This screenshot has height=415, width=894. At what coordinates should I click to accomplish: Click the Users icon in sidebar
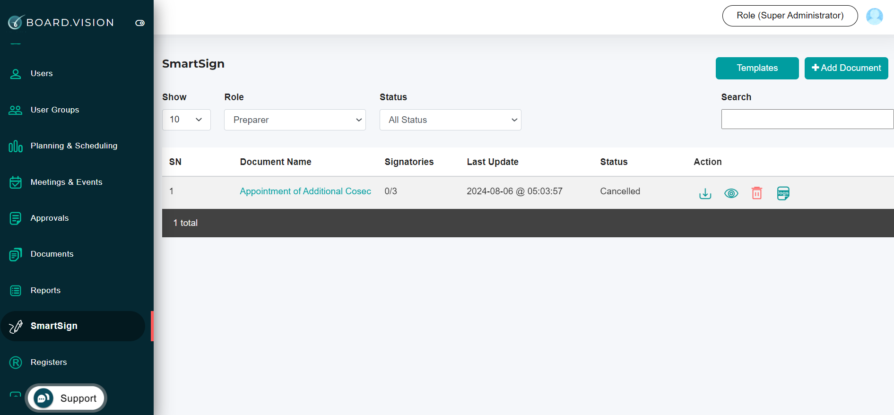[16, 74]
